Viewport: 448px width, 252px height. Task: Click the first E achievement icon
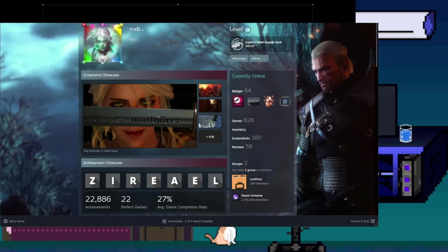(154, 181)
